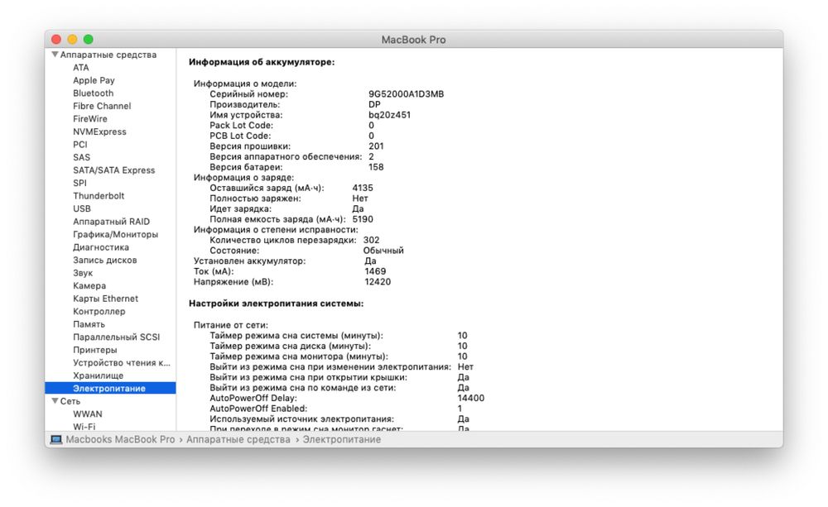
Task: Click the MacBook Pro window title
Action: [x=413, y=40]
